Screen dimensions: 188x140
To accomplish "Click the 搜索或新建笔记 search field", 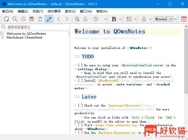I will point(35,27).
